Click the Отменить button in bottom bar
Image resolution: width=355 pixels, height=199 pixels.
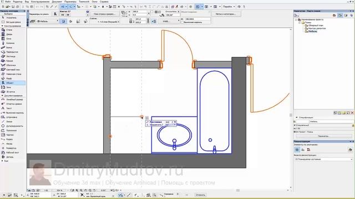[200, 195]
